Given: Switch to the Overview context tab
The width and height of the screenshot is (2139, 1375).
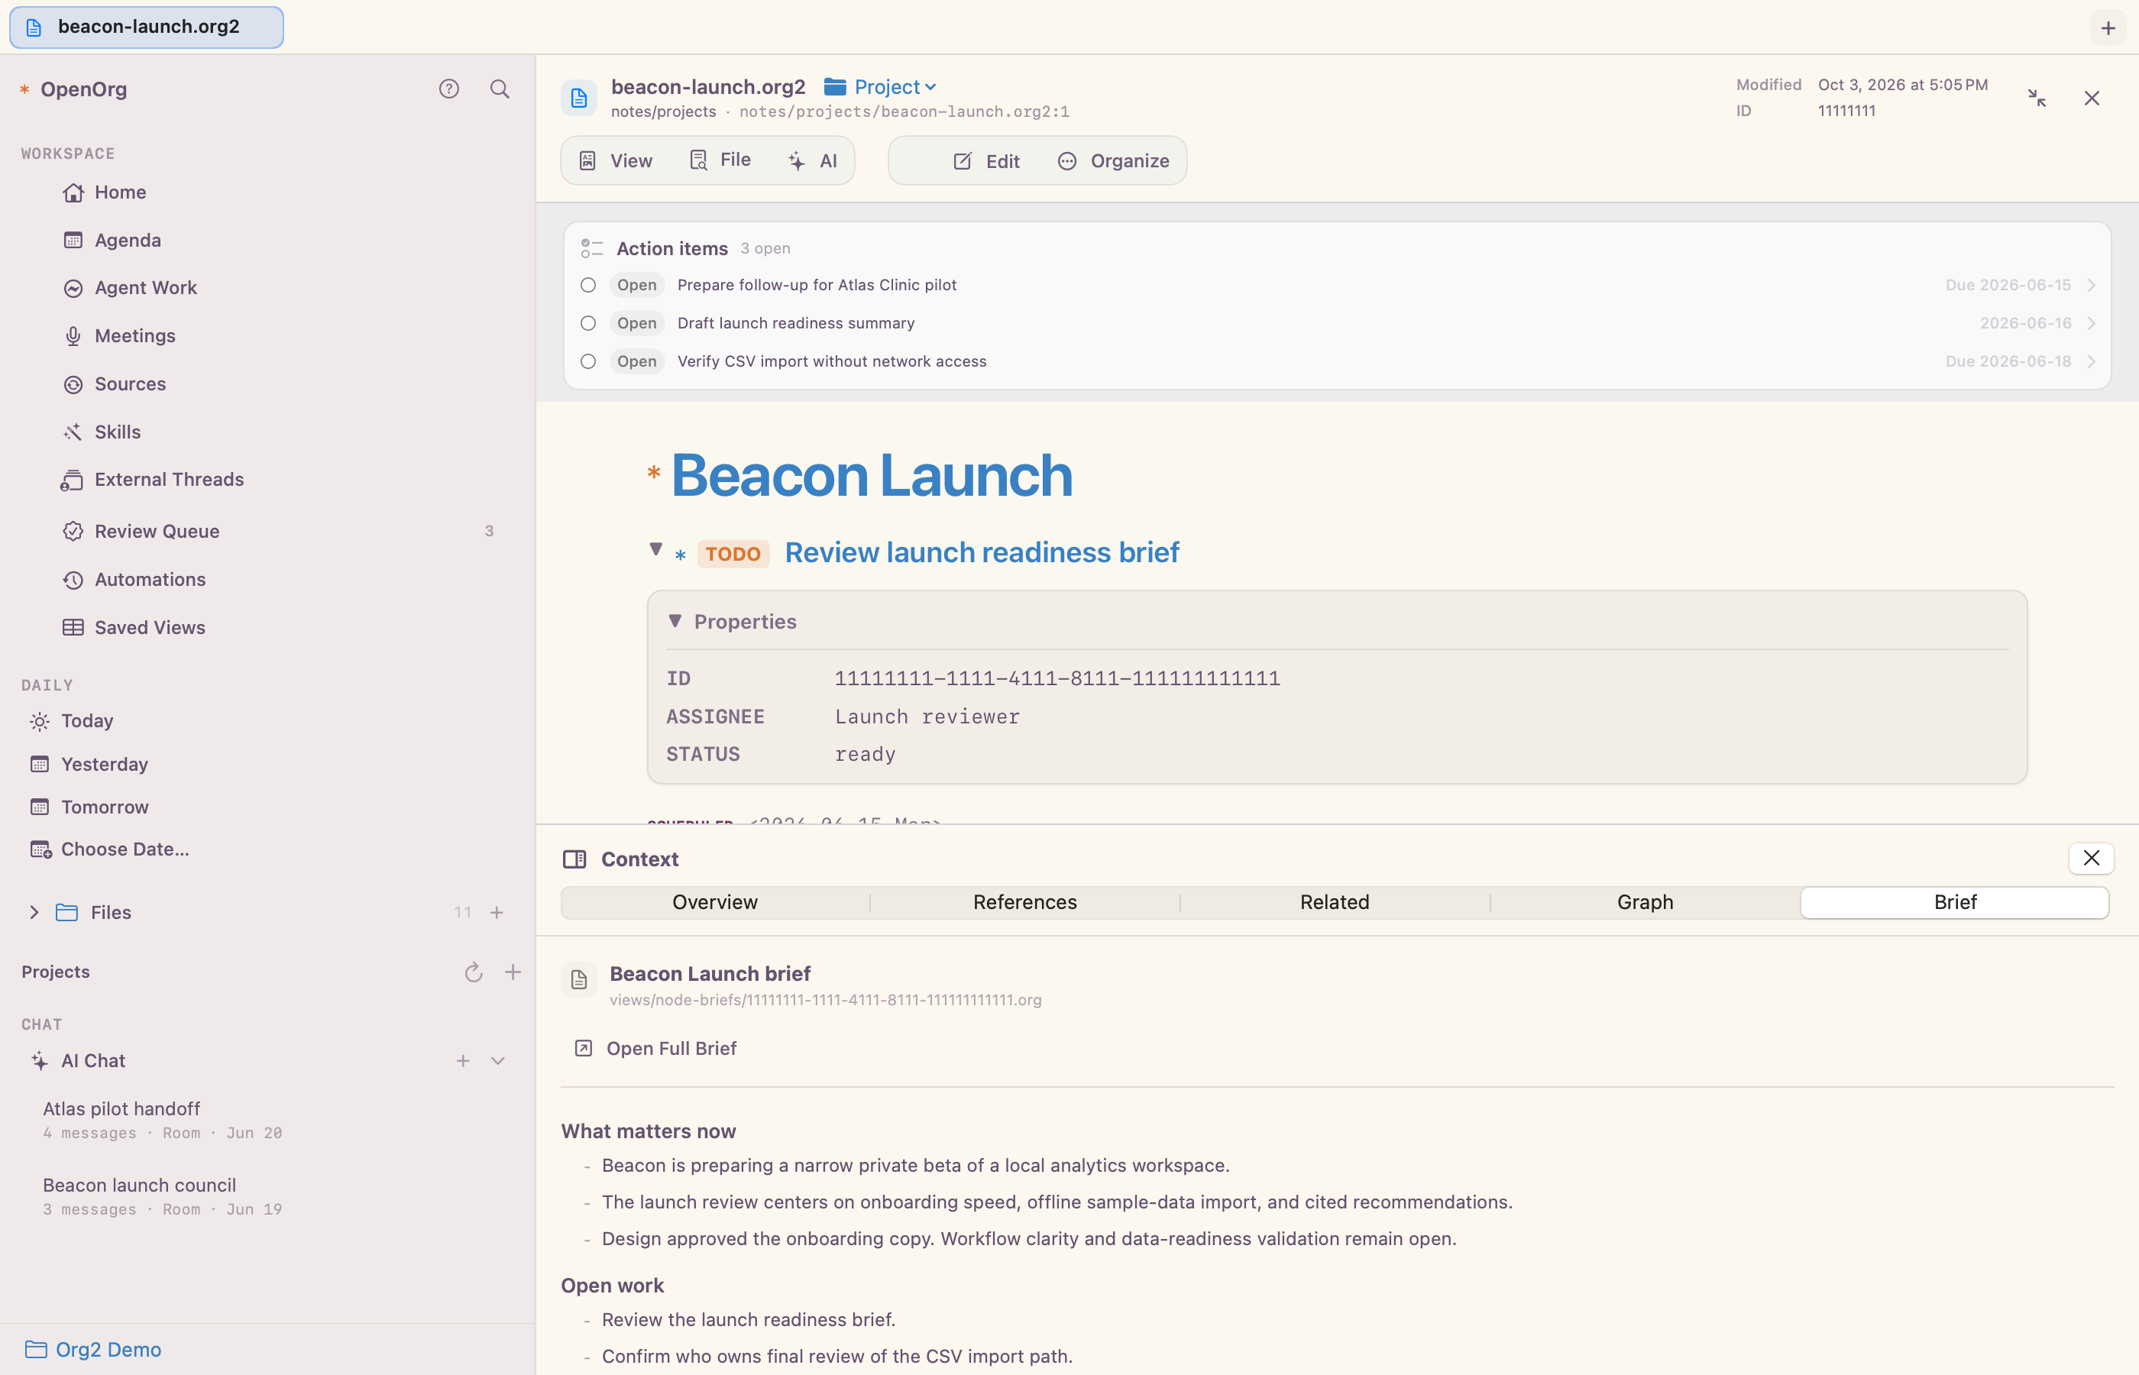Looking at the screenshot, I should (x=715, y=903).
